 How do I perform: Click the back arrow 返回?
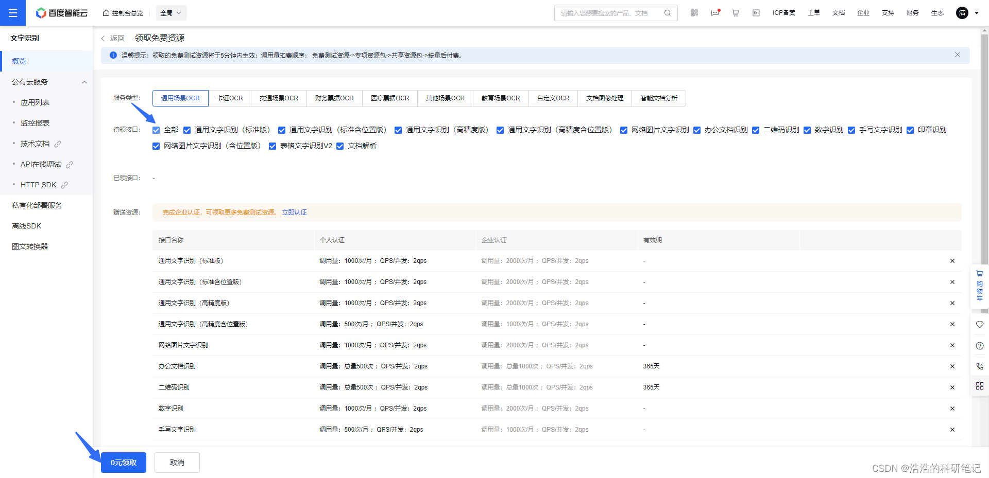coord(113,39)
